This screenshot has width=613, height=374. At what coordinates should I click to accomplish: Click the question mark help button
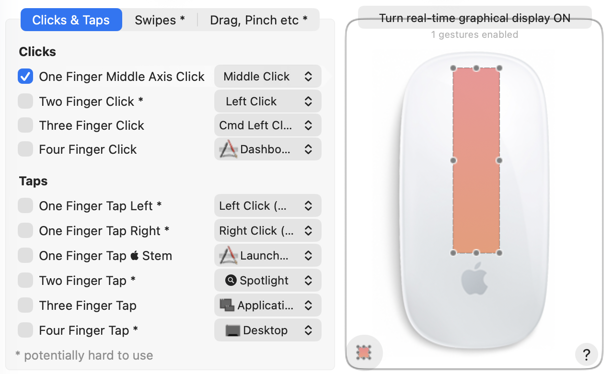[586, 354]
